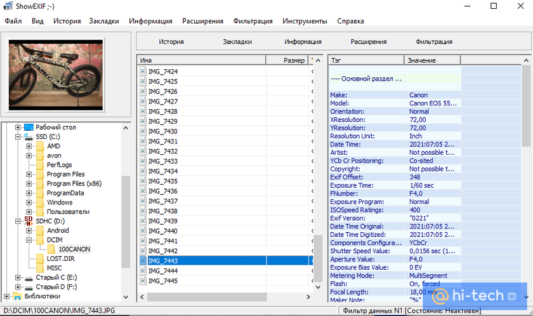Screen dimensions: 533x316
Task: Select the Android folder icon
Action: pyautogui.click(x=41, y=230)
